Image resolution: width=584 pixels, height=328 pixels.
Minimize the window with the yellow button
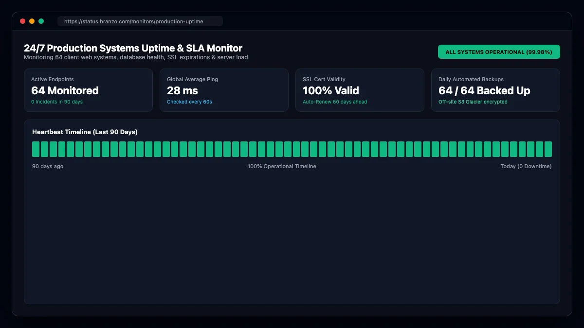(32, 21)
